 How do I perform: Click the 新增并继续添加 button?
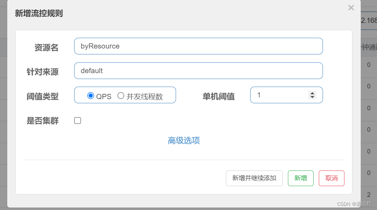point(254,178)
